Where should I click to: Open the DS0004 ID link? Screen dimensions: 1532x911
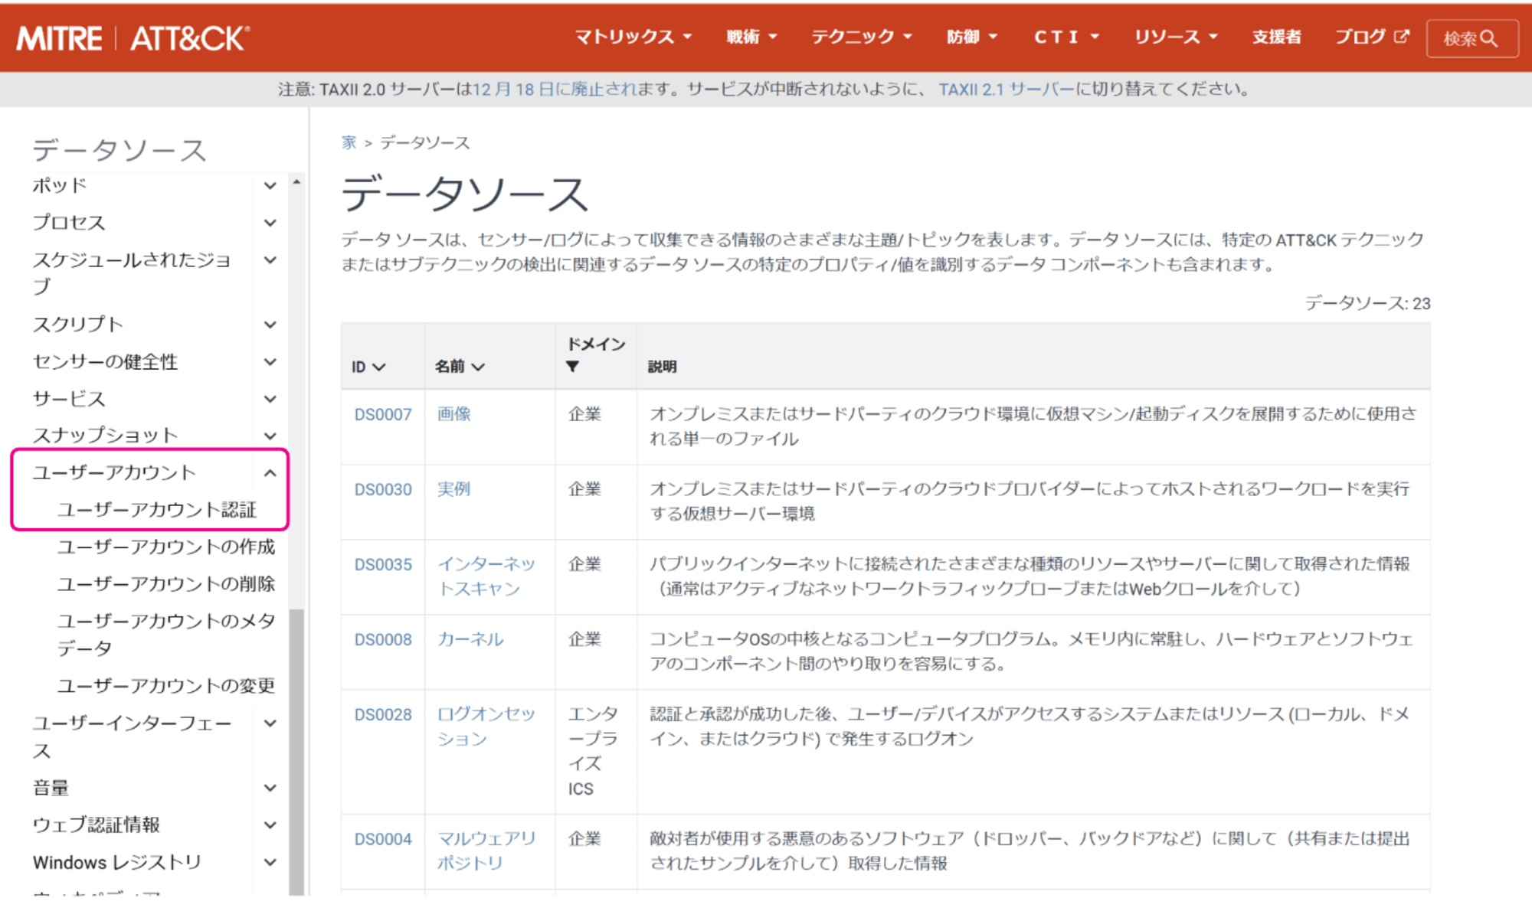[383, 840]
